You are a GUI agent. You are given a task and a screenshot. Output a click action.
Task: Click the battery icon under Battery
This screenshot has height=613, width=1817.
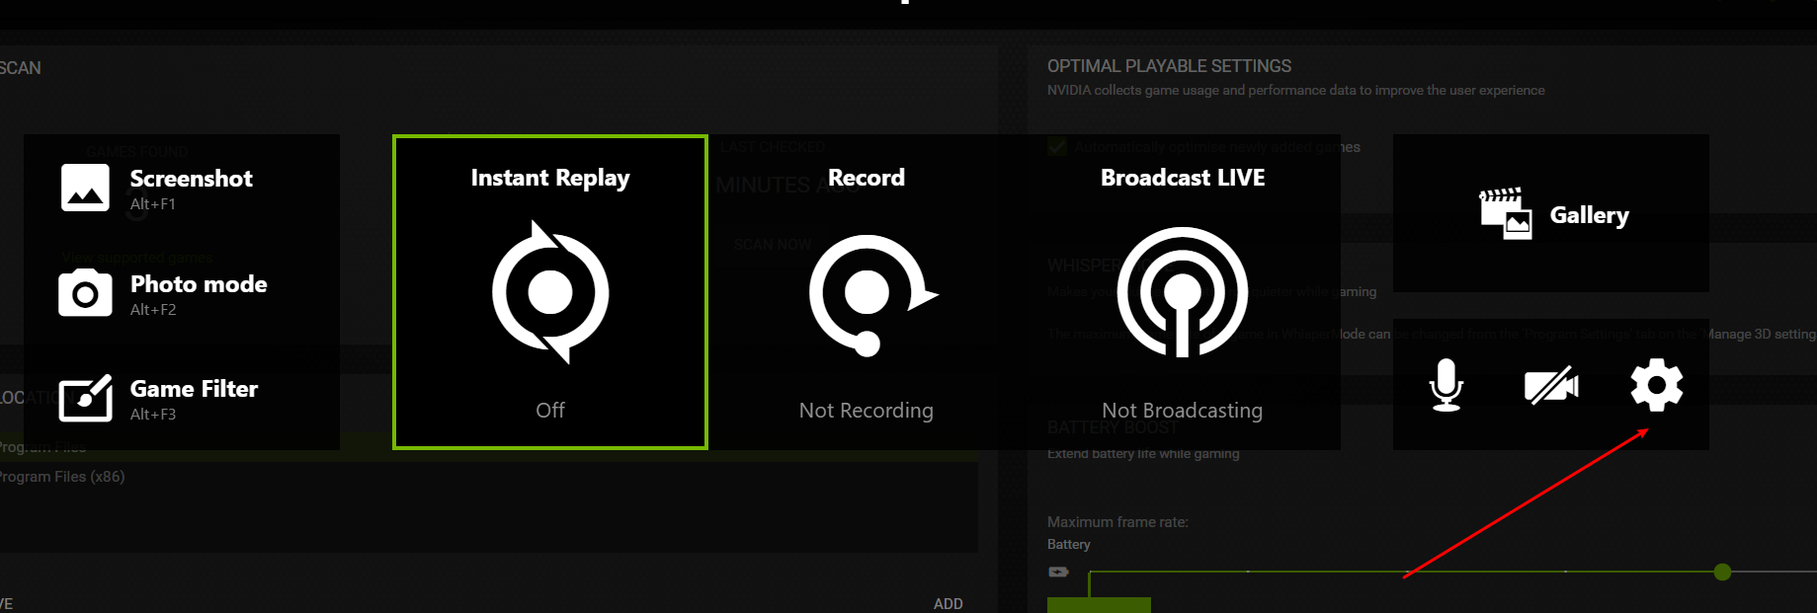pos(1058,572)
